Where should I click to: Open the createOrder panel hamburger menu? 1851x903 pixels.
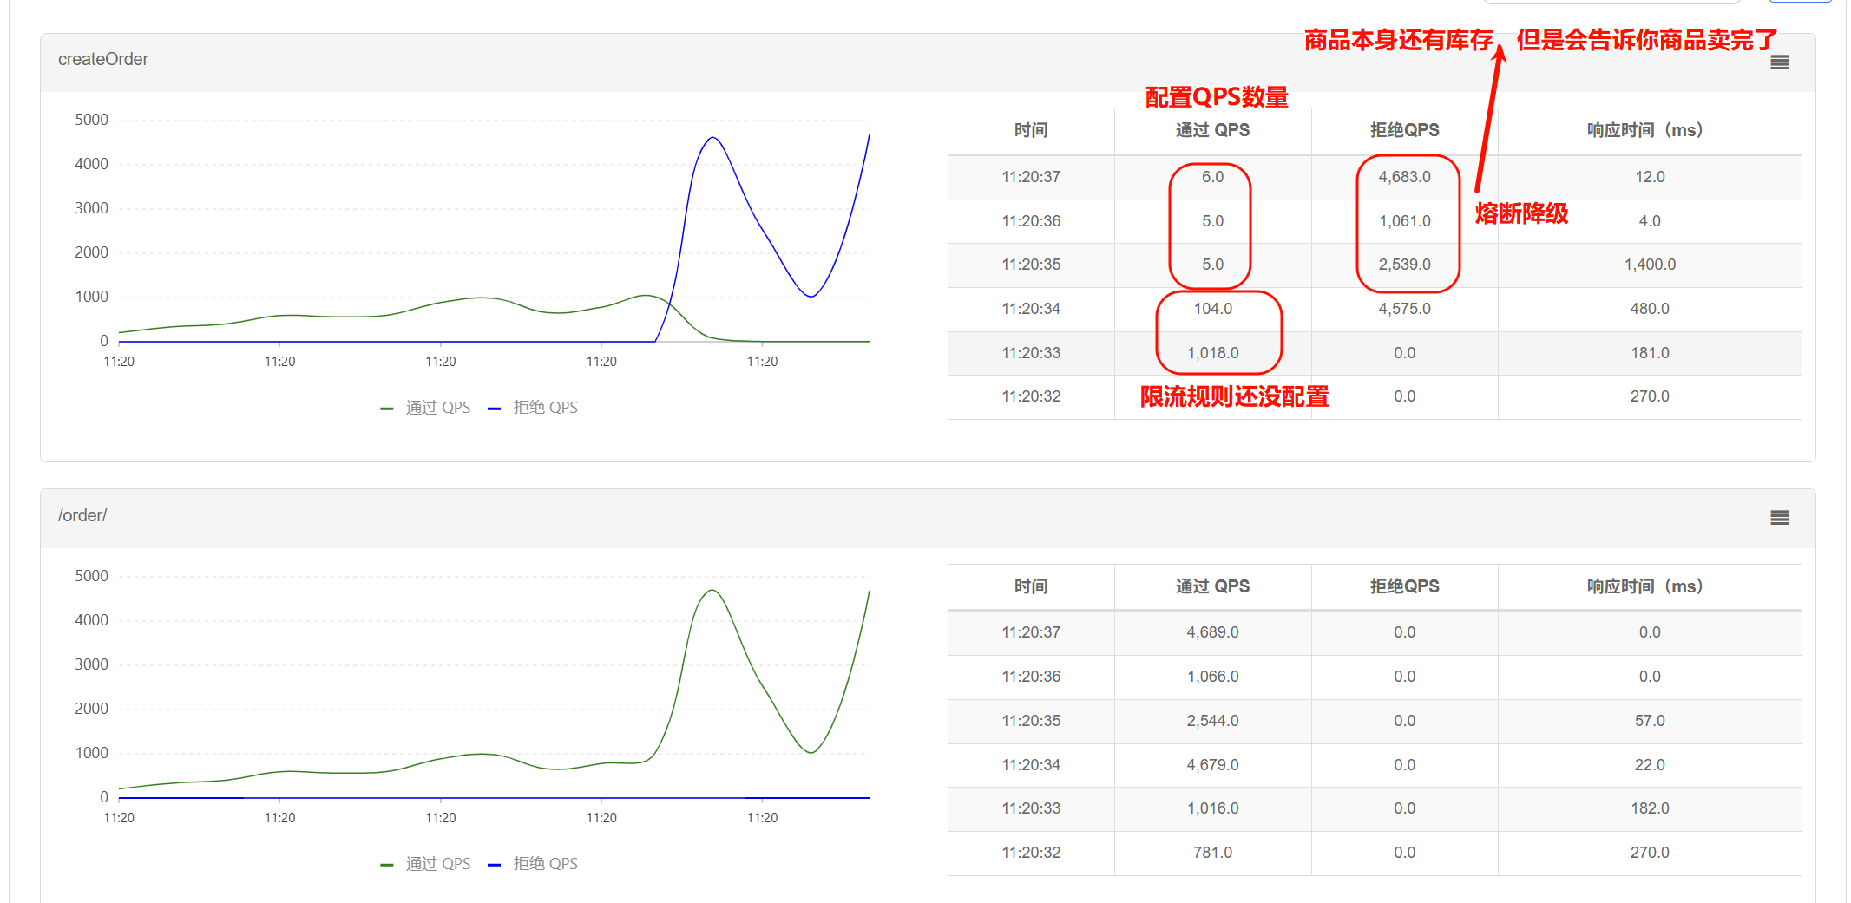pos(1779,62)
